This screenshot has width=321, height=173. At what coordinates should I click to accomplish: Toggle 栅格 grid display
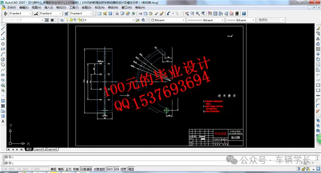coord(61,169)
